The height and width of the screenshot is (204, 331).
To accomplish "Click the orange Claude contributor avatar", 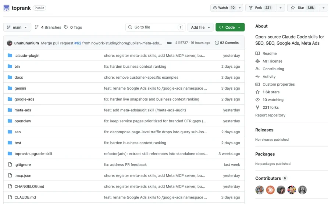I will pos(270,190).
